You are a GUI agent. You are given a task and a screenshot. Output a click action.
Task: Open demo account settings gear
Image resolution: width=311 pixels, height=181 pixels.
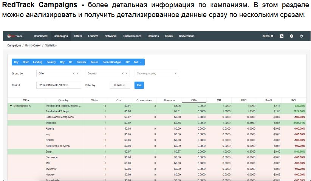tap(272, 36)
